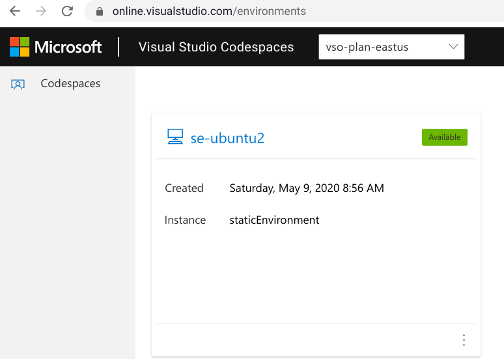Click the padlock site security icon
The image size is (504, 359).
tap(100, 12)
